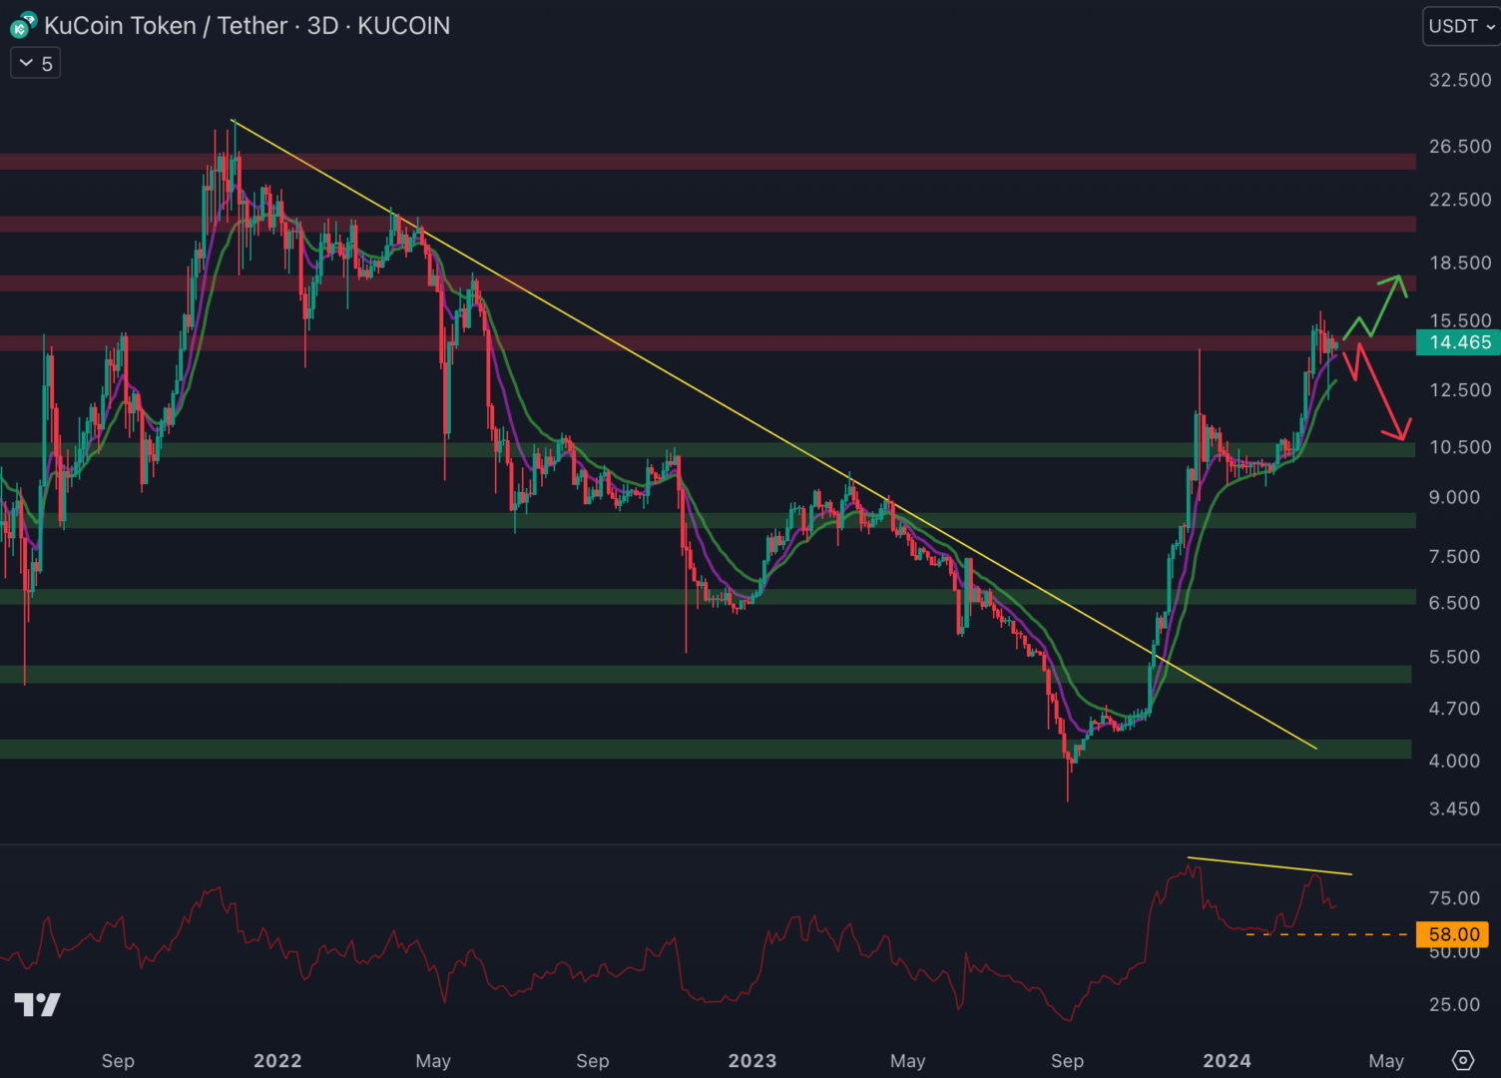Expand the collapsed 5 indicators legend
The image size is (1501, 1078).
click(x=35, y=64)
